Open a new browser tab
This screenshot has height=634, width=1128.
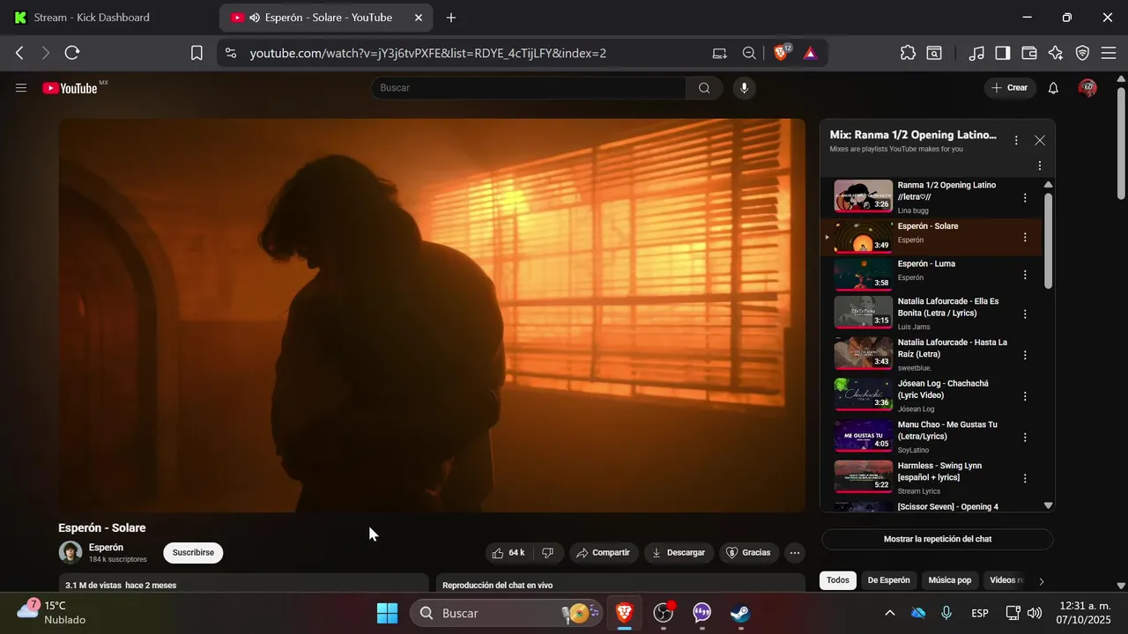(x=451, y=18)
